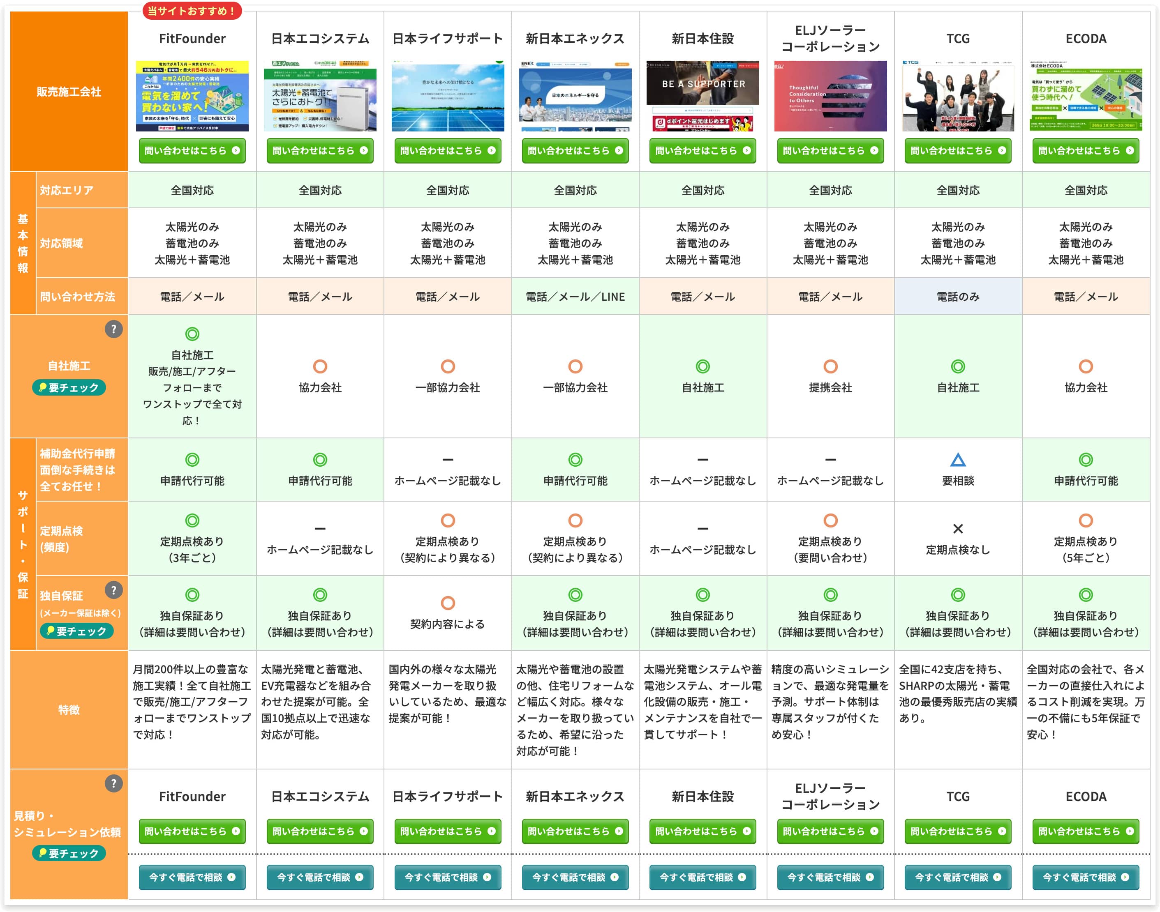This screenshot has width=1160, height=912.
Task: Click 今すぐ電話で相談 button for 日本エコシステム
Action: click(320, 877)
